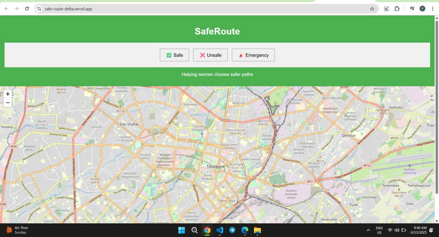Click the Geofizika map label
Viewport: 439px width, 237px height.
pyautogui.click(x=395, y=107)
